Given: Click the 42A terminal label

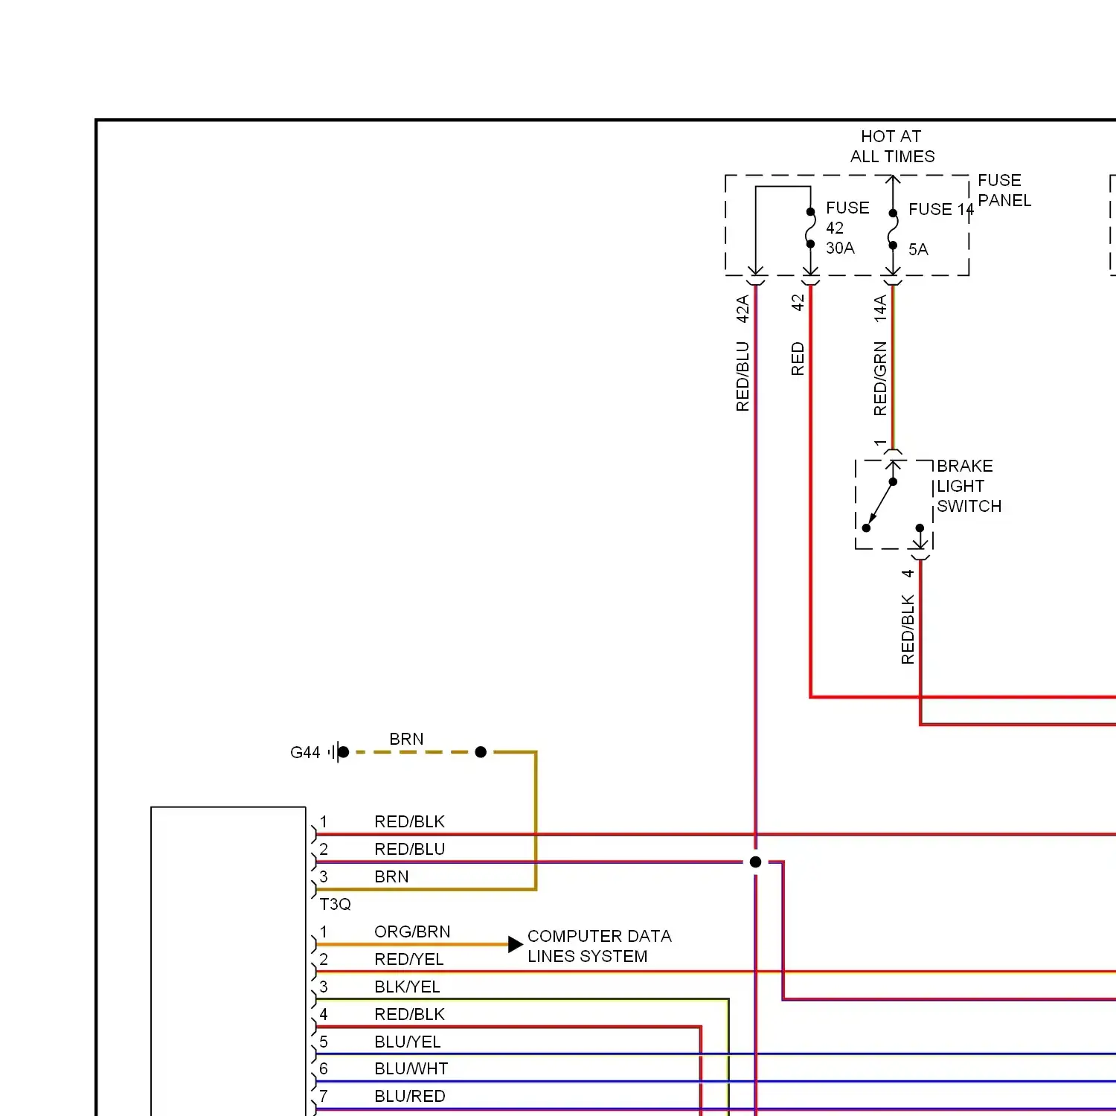Looking at the screenshot, I should [x=743, y=309].
